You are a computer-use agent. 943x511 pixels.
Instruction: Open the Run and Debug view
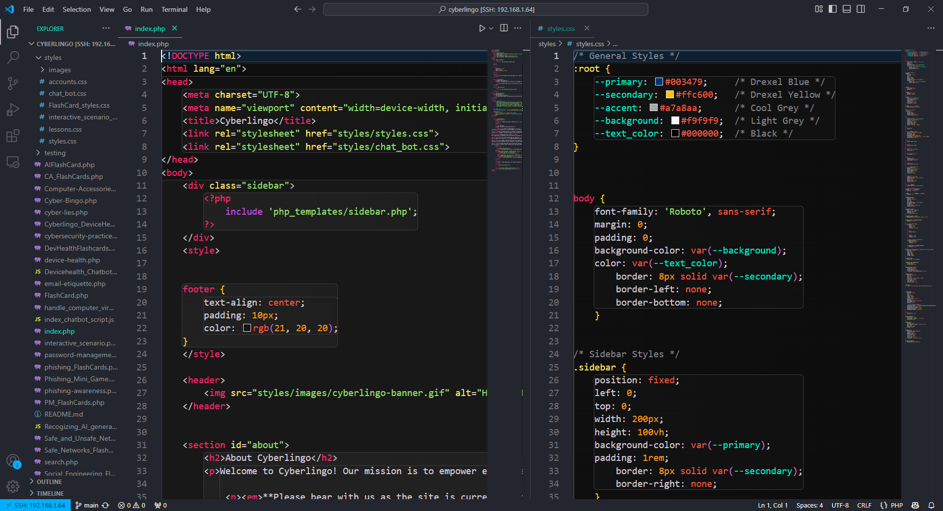click(x=13, y=110)
